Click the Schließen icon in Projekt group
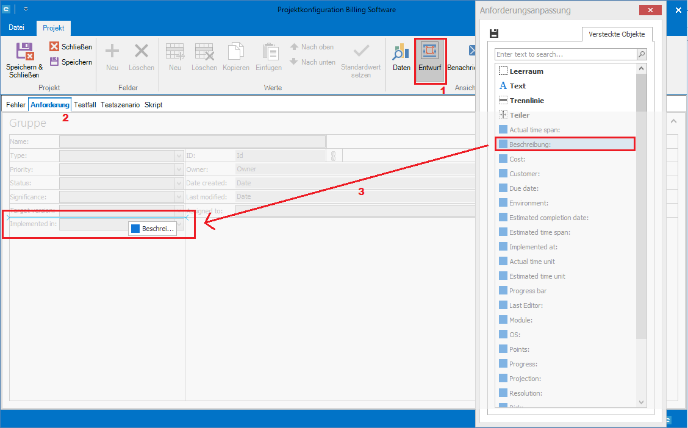The image size is (688, 428). click(x=54, y=47)
